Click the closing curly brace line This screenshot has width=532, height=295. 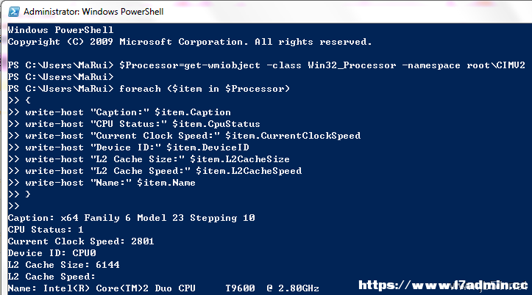click(x=19, y=194)
